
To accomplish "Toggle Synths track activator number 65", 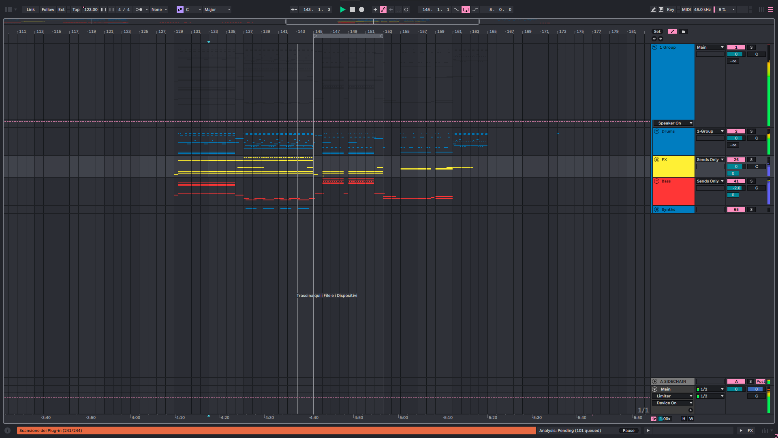I will tap(736, 210).
